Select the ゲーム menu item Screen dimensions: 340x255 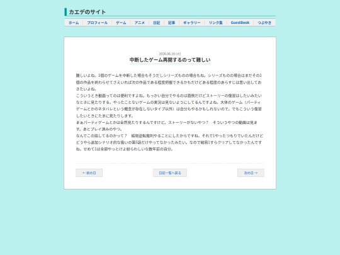pyautogui.click(x=121, y=23)
